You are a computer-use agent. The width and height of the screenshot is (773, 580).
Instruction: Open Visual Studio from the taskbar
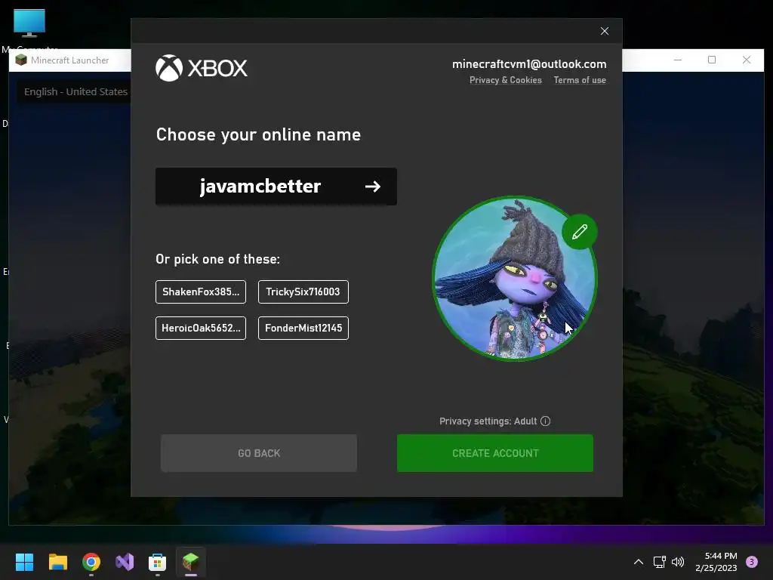(125, 562)
